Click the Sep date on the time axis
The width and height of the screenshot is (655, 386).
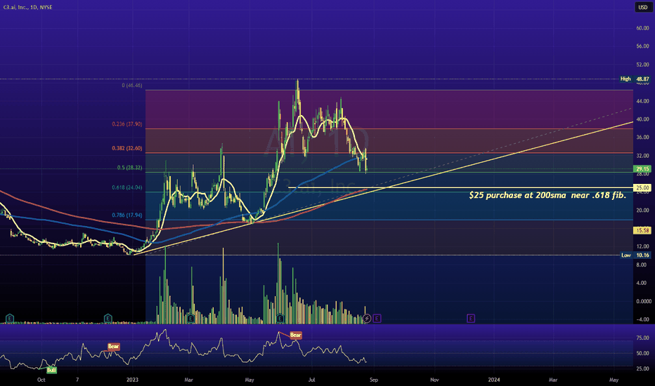[x=374, y=380]
